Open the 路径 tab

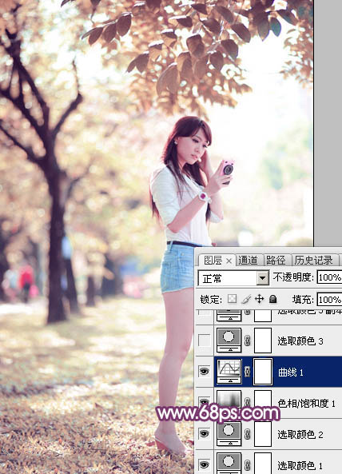[276, 261]
